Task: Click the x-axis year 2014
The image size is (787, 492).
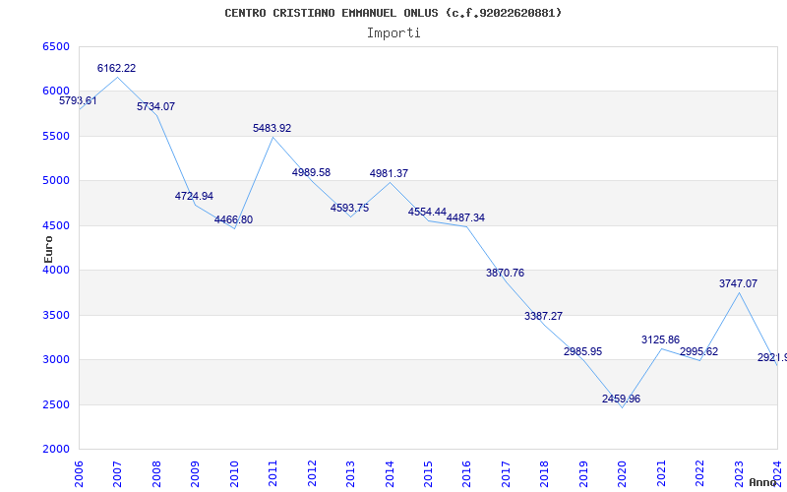Action: (x=389, y=473)
